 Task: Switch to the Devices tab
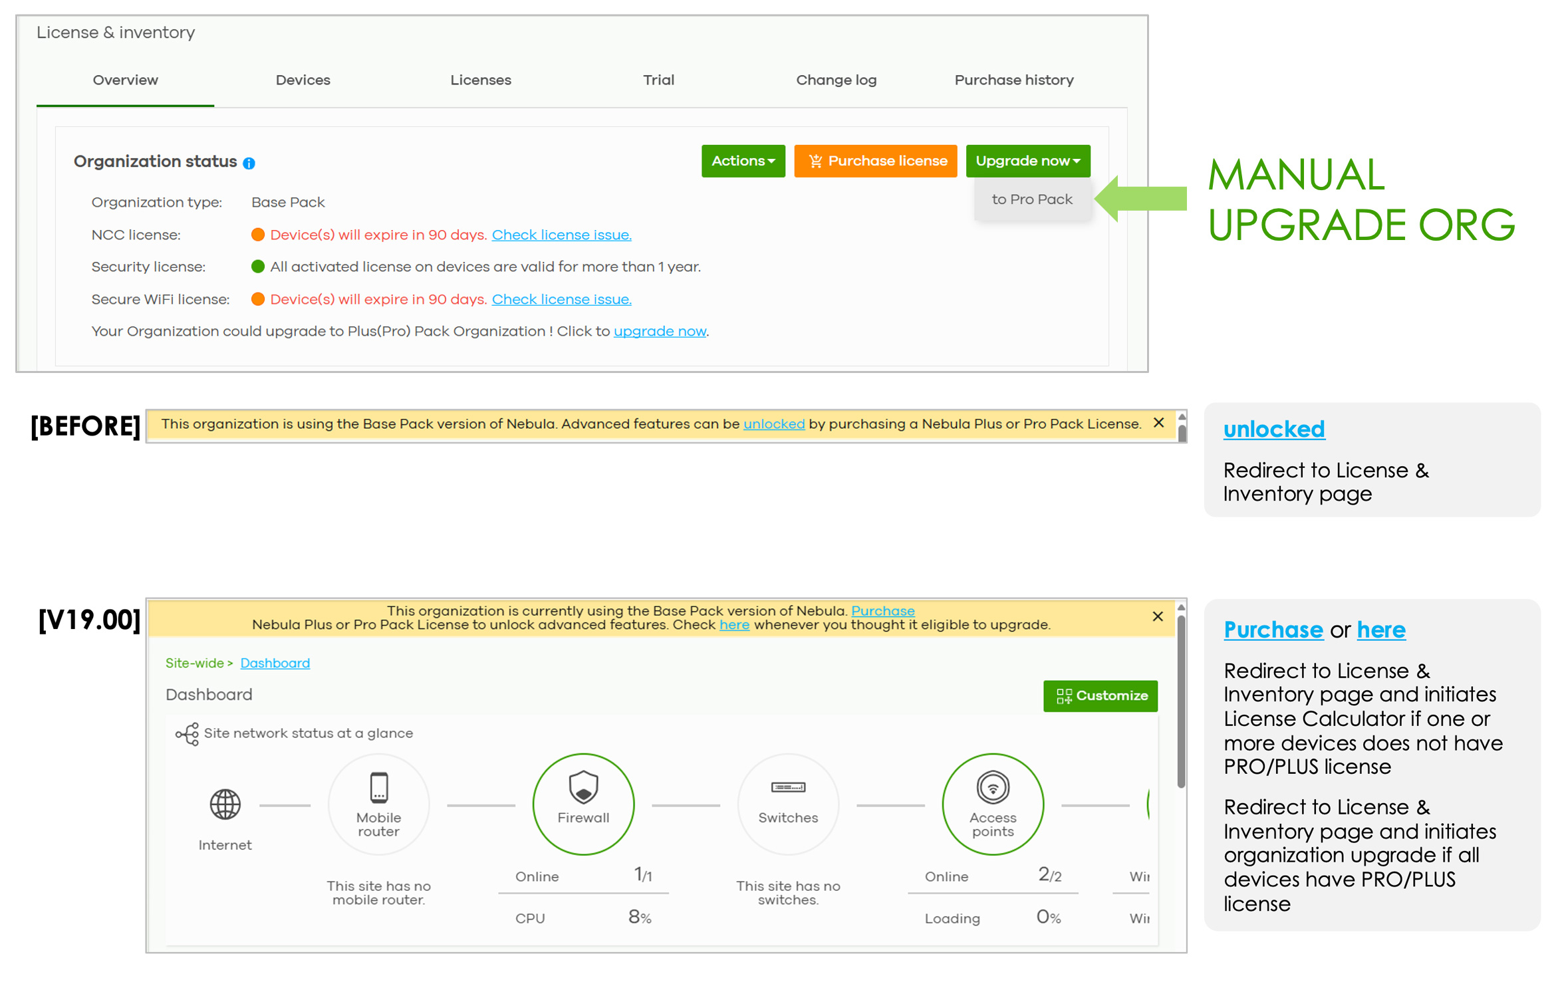coord(303,80)
